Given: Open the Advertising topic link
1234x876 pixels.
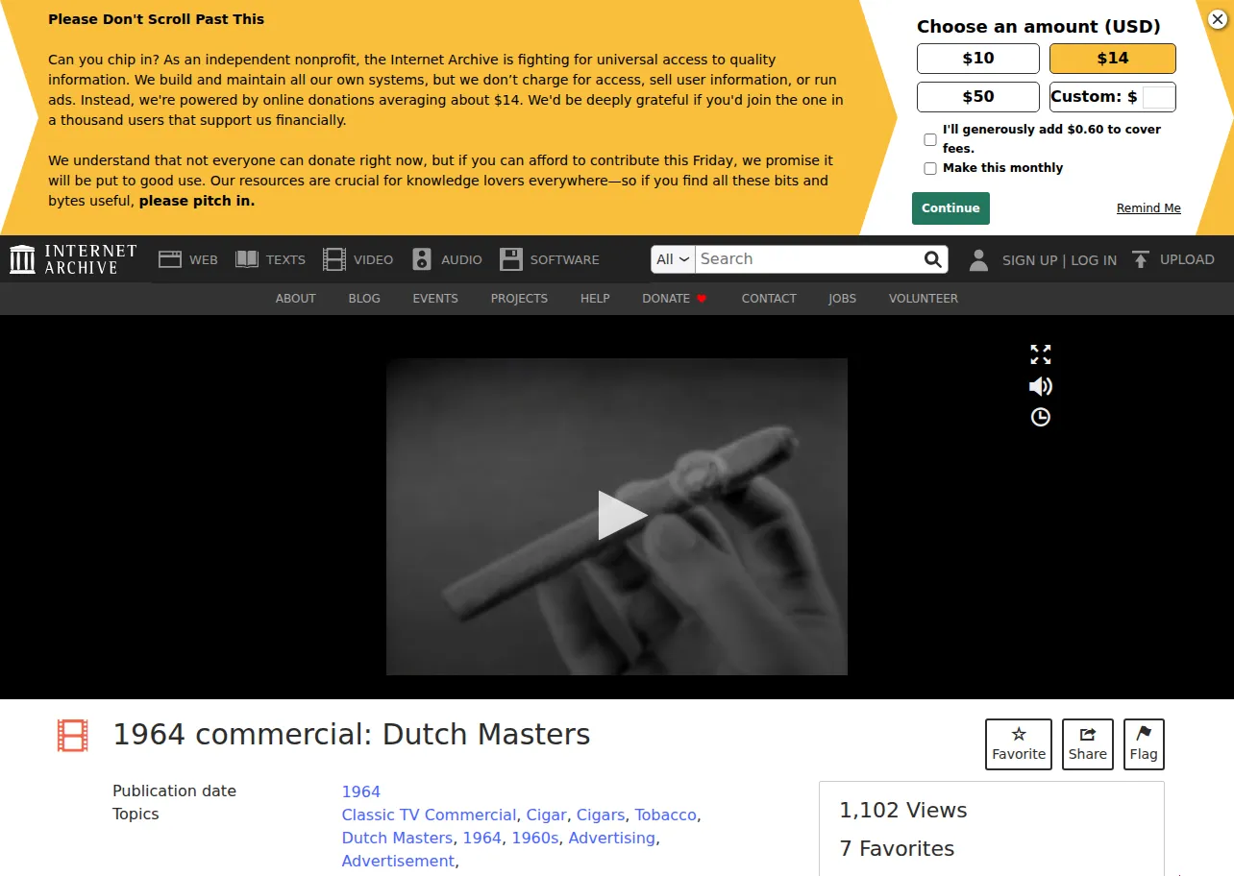Looking at the screenshot, I should coord(611,838).
